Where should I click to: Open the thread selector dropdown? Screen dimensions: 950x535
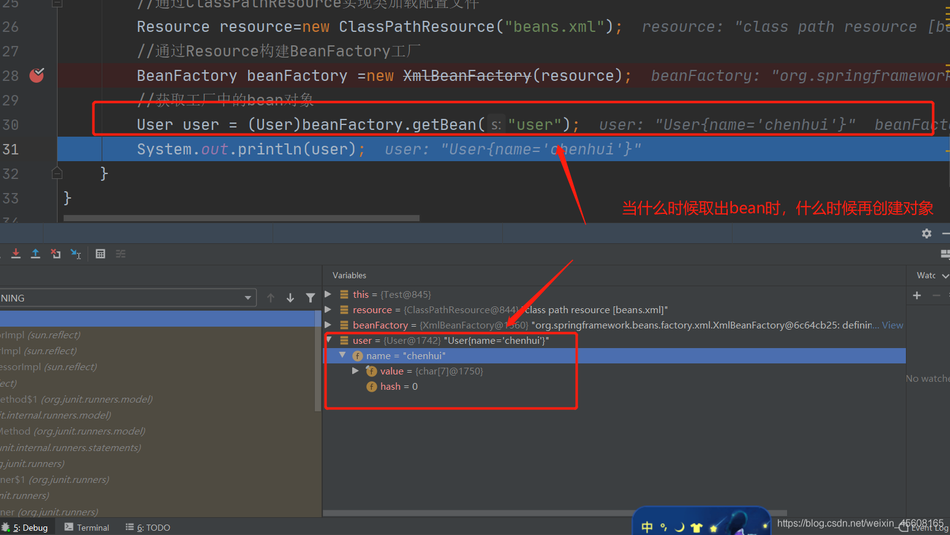click(248, 298)
